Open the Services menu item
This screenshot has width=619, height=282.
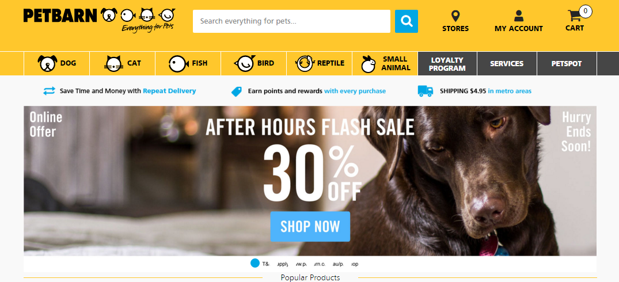tap(507, 63)
